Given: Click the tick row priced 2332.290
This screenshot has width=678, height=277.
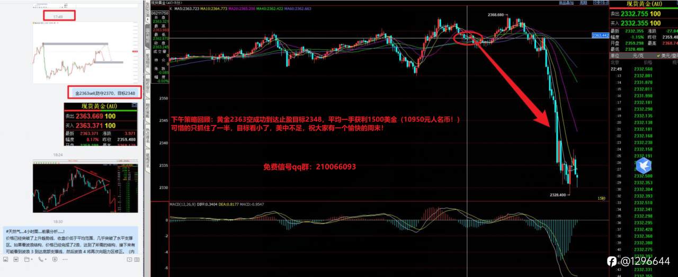Looking at the screenshot, I should coord(643,109).
